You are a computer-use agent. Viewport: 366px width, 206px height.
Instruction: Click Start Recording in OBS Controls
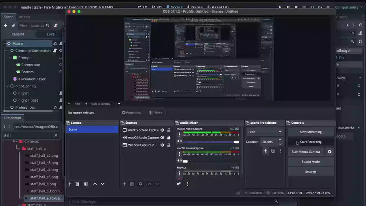tap(310, 142)
